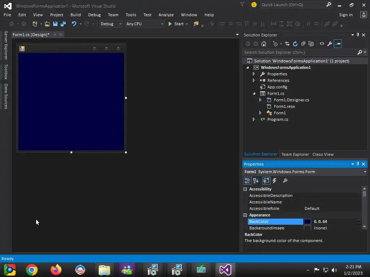Save the current file with the disk icon
The height and width of the screenshot is (277, 370).
pyautogui.click(x=55, y=24)
